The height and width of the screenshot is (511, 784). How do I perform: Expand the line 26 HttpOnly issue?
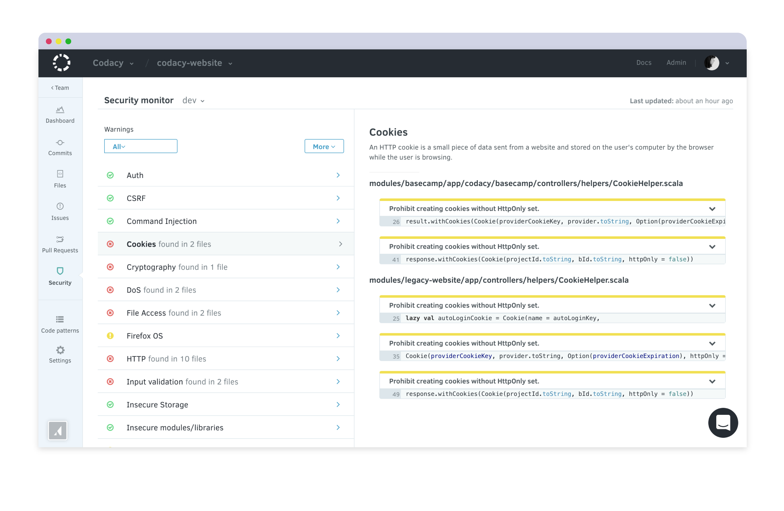pos(712,209)
